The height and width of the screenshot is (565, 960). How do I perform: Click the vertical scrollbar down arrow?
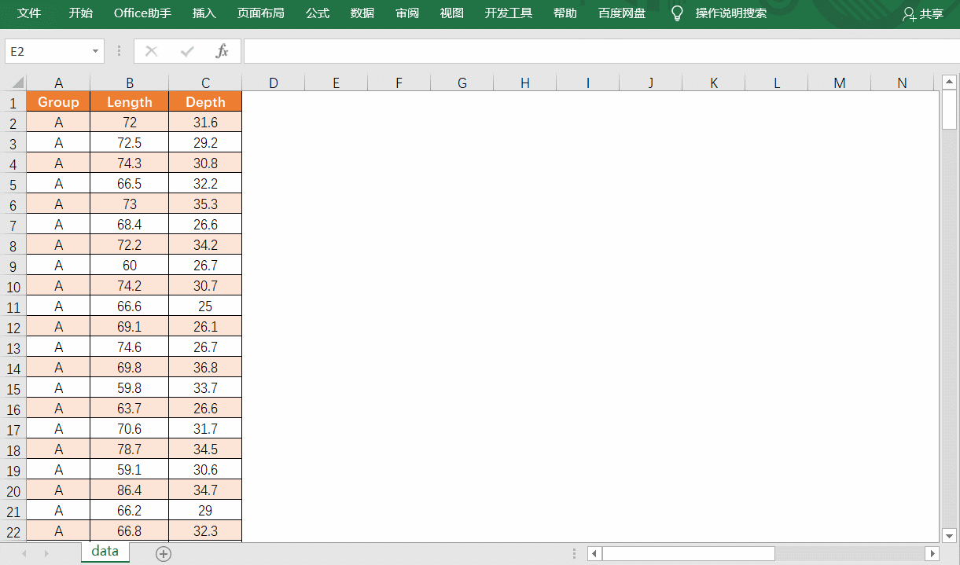point(950,535)
